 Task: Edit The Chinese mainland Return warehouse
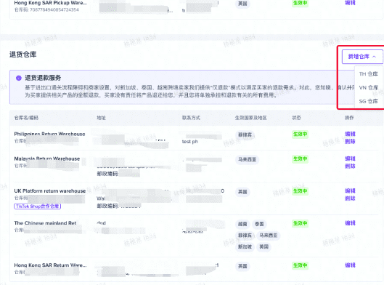tap(350, 223)
